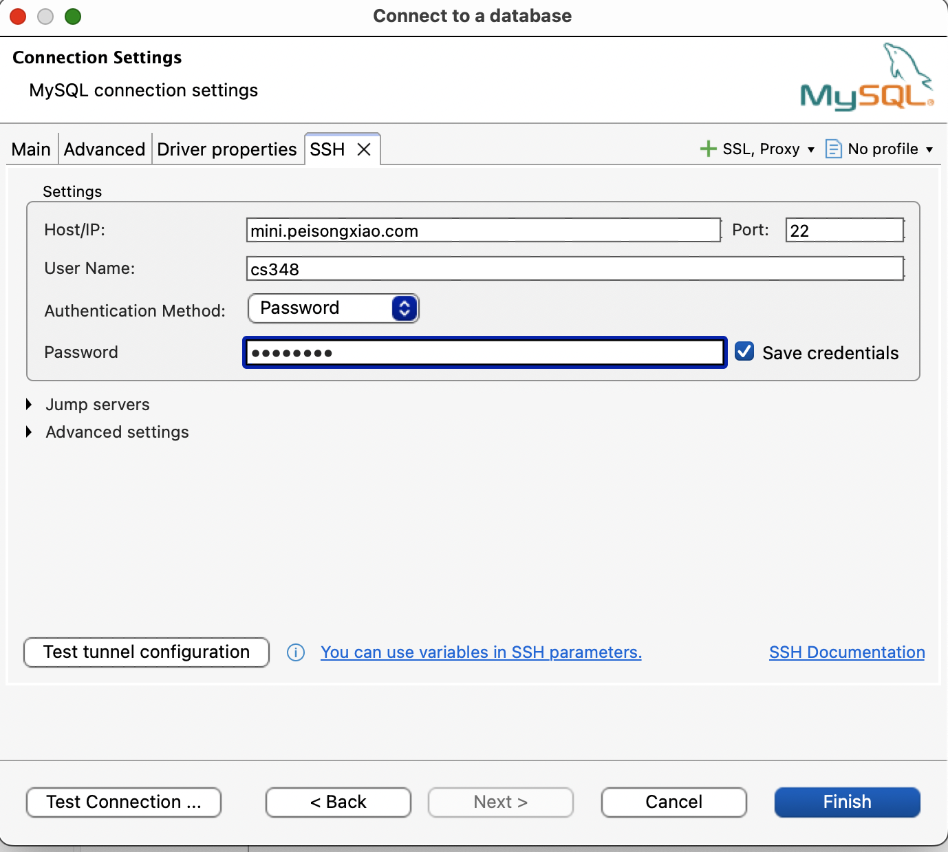The image size is (948, 852).
Task: Expand the Advanced settings section
Action: [29, 432]
